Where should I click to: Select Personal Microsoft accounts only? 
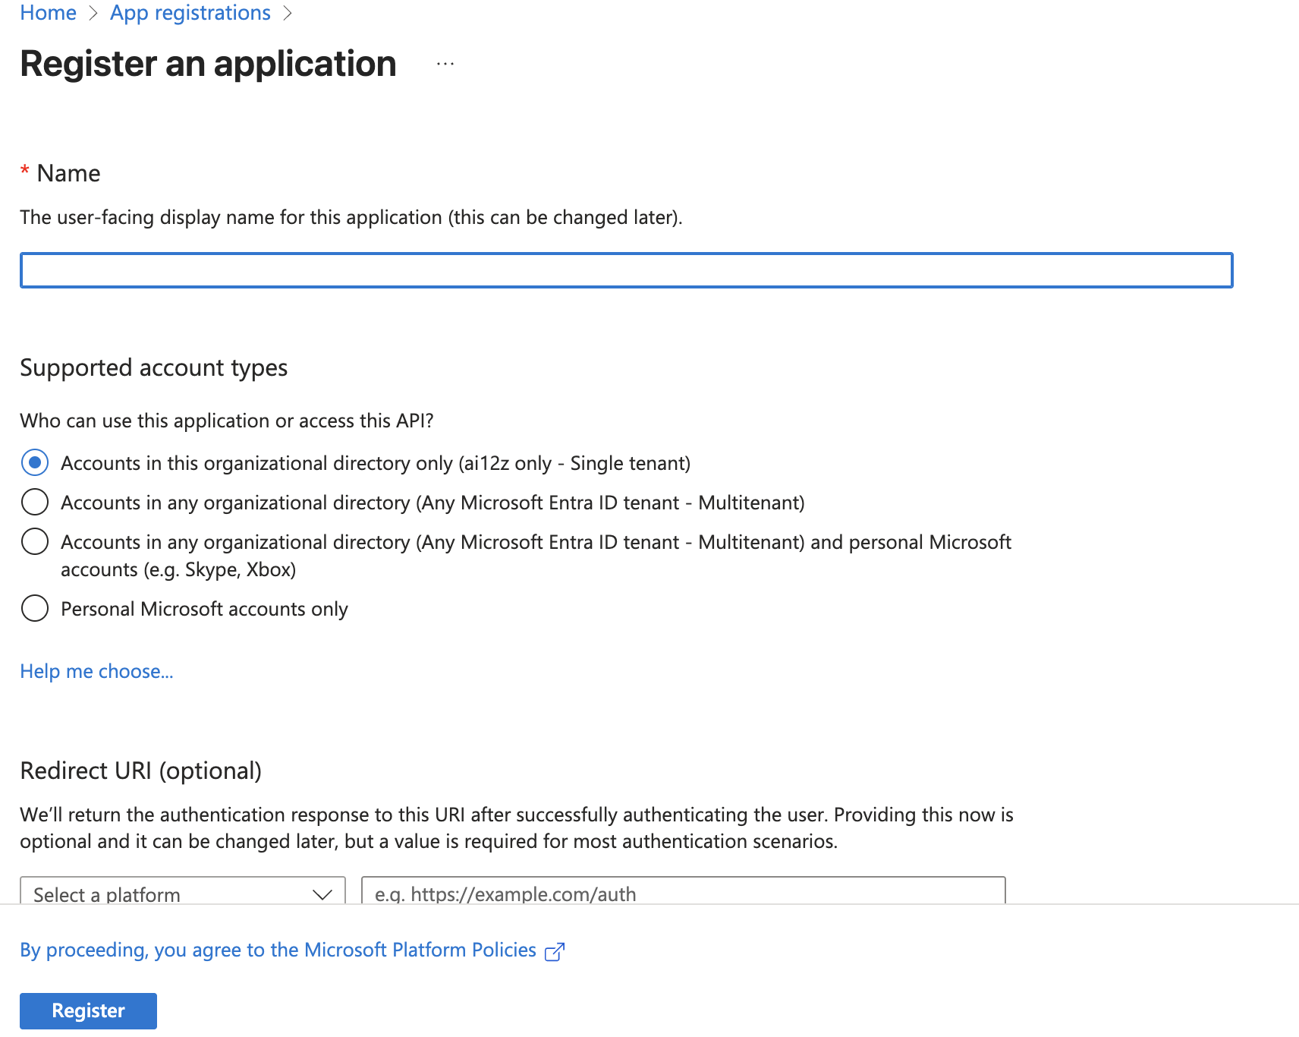34,608
